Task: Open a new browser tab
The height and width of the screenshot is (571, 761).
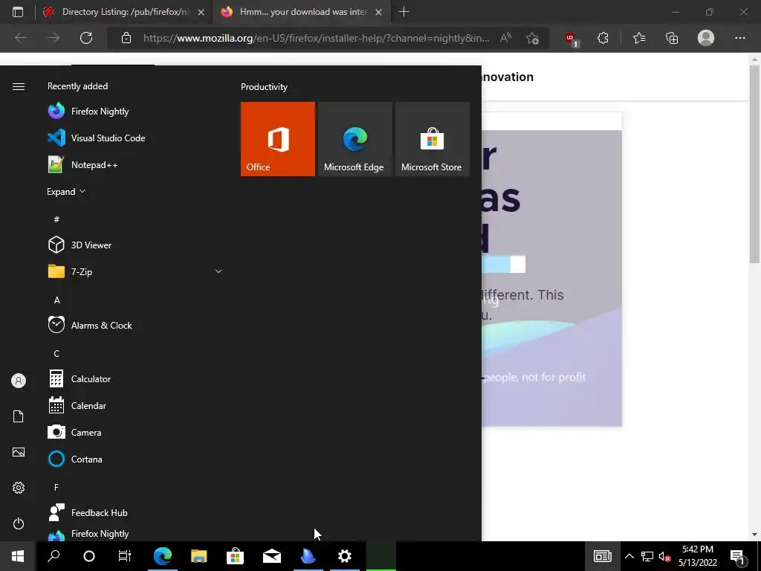Action: click(404, 12)
